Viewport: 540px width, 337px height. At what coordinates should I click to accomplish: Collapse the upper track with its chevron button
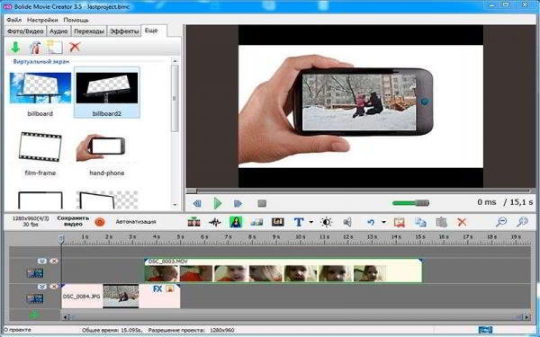pyautogui.click(x=42, y=261)
